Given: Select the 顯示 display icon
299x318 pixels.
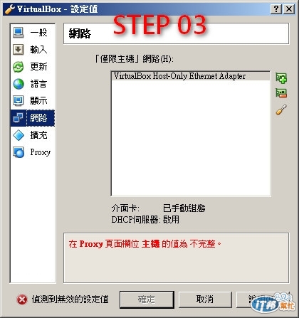Looking at the screenshot, I should [x=19, y=101].
